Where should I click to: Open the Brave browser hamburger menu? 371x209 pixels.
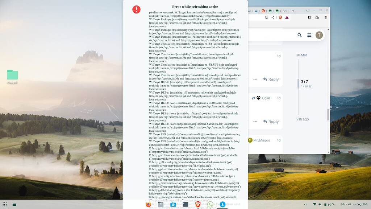pyautogui.click(x=325, y=17)
